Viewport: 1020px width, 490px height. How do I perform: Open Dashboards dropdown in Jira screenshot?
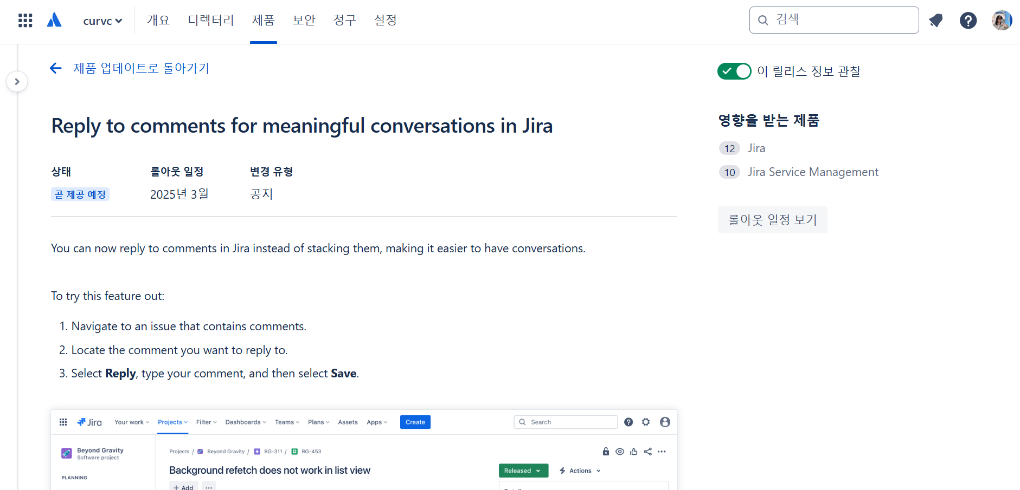(x=246, y=422)
